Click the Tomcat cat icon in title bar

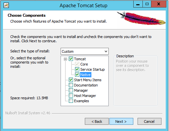6,5
